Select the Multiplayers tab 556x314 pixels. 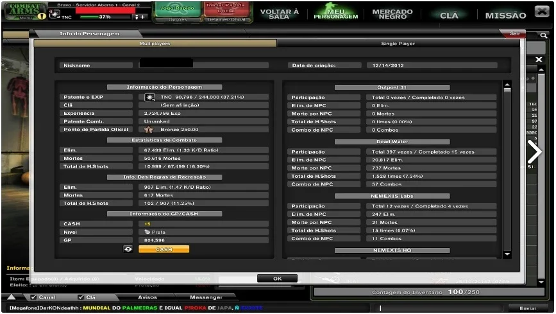[x=155, y=43]
